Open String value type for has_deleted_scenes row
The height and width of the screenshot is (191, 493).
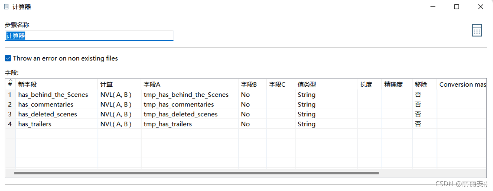click(x=326, y=114)
